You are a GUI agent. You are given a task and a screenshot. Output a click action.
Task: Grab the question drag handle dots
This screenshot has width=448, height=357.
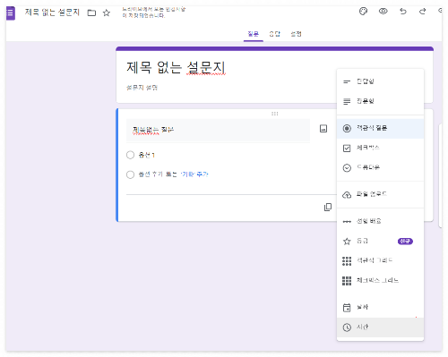point(275,114)
